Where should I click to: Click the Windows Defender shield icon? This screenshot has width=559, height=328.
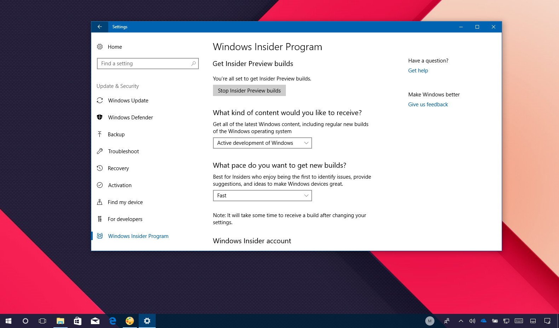pyautogui.click(x=100, y=117)
